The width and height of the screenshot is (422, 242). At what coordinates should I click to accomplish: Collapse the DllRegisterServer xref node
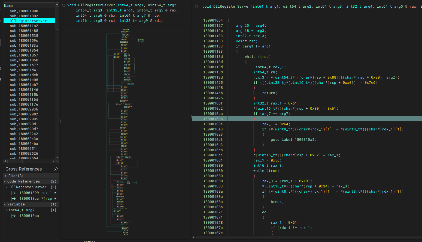click(7, 187)
